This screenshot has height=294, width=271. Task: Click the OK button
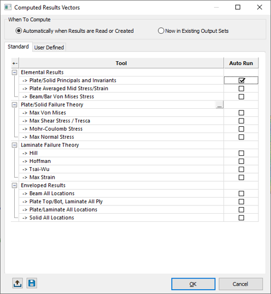[x=193, y=284]
